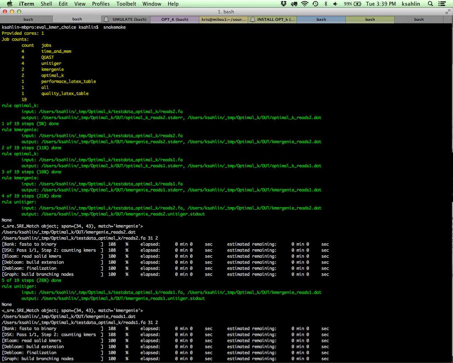Click the 'performace_latex_table' job name
The image size is (453, 363).
click(x=69, y=82)
